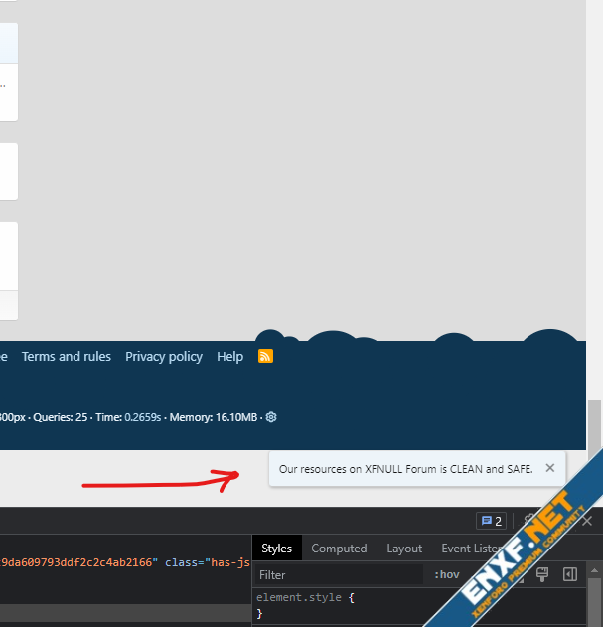Open the Terms and rules link
The image size is (603, 627).
[x=67, y=356]
